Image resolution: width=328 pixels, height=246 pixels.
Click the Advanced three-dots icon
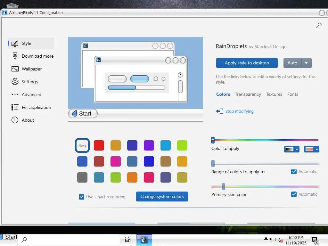click(15, 94)
